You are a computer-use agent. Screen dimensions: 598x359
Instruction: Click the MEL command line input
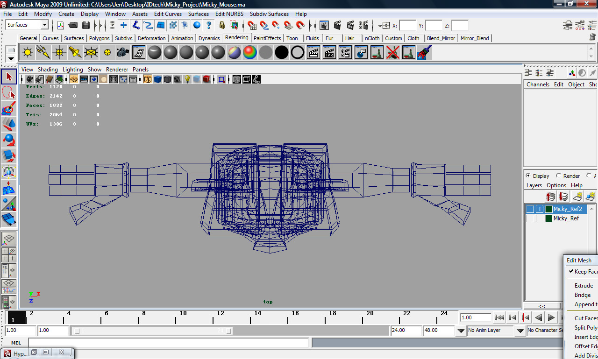coord(170,343)
